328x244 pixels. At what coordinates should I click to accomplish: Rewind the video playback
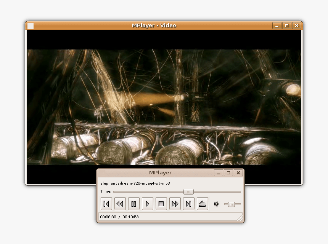120,204
